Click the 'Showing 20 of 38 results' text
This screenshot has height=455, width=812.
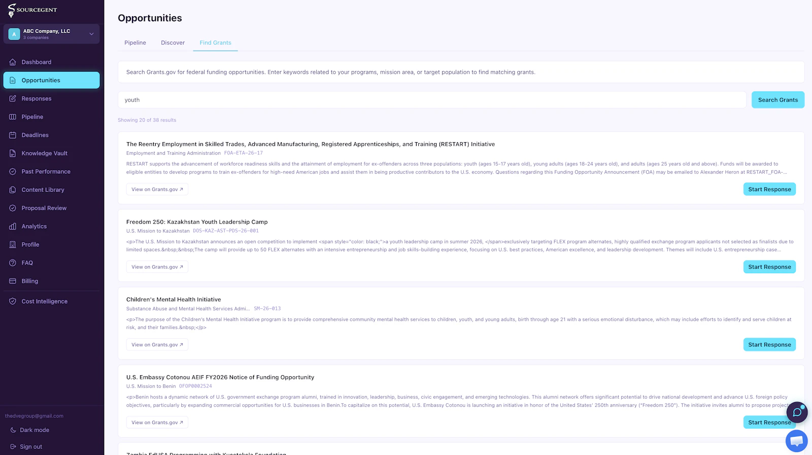(147, 120)
